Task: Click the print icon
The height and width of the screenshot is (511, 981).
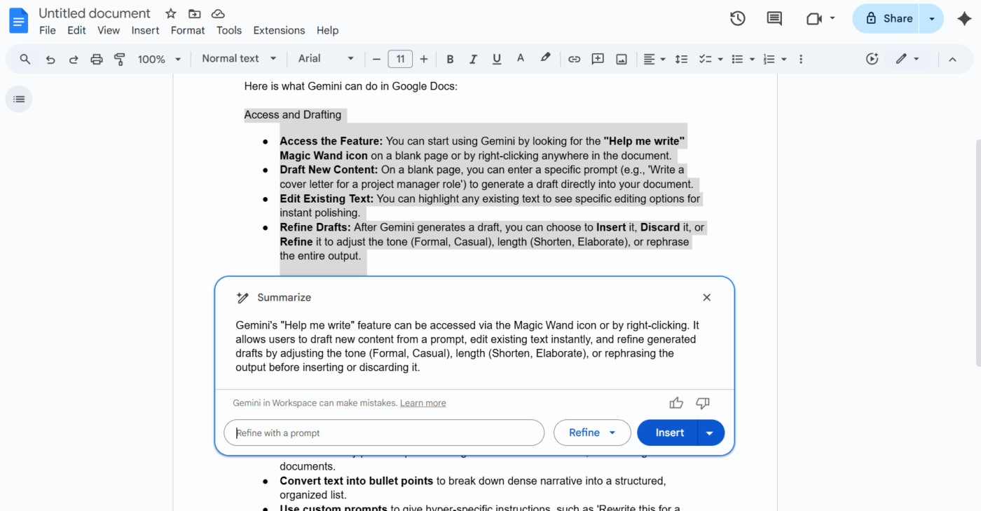Action: [97, 59]
